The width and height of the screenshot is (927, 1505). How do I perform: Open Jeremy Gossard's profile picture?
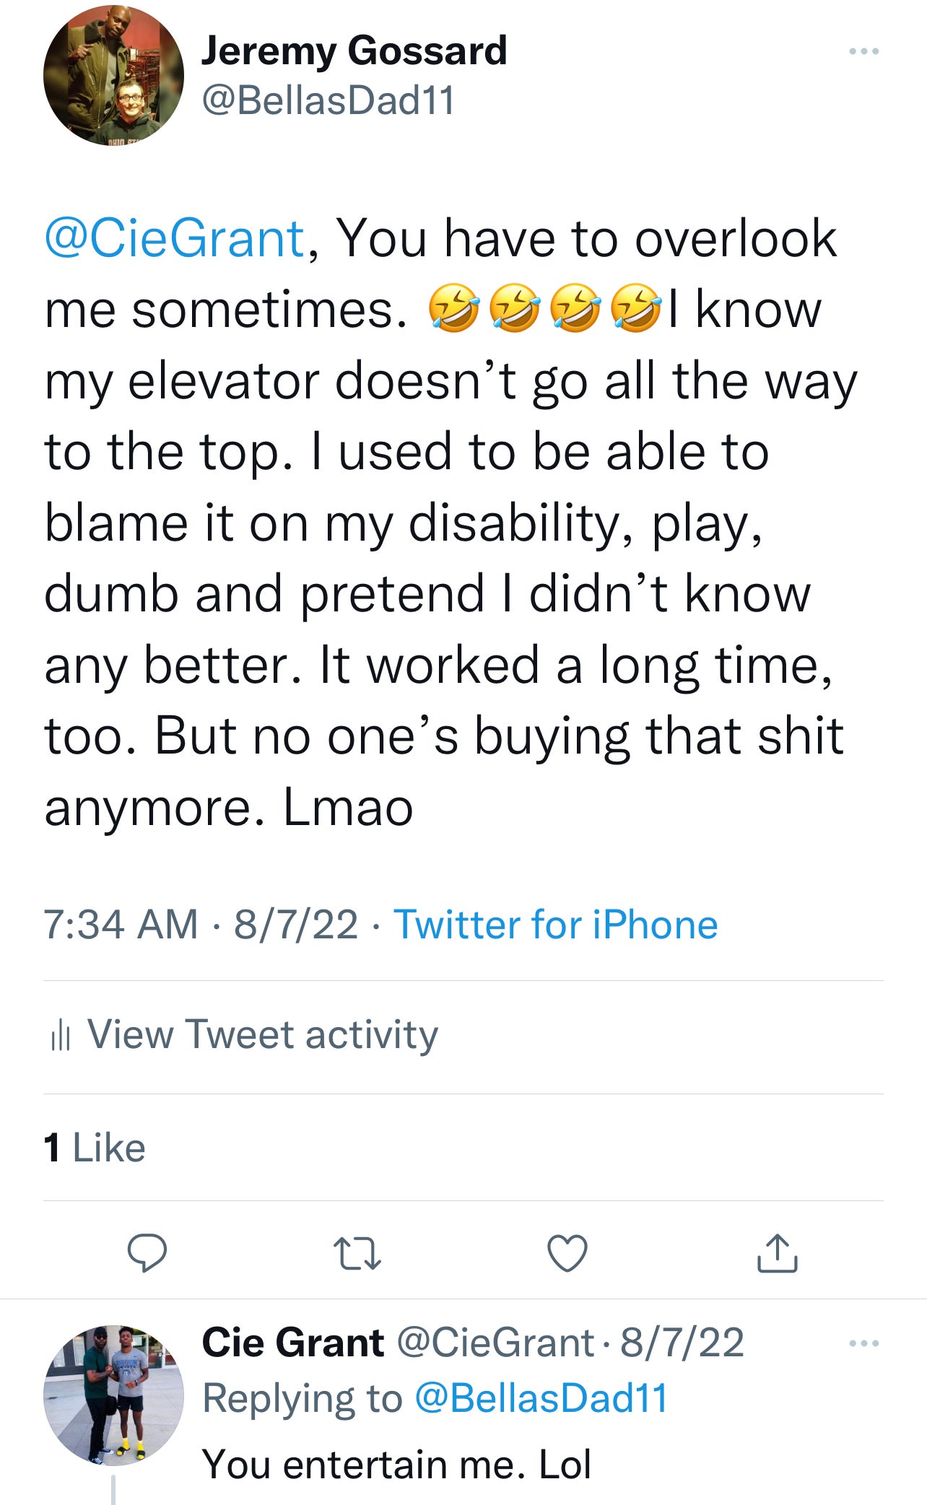[113, 75]
